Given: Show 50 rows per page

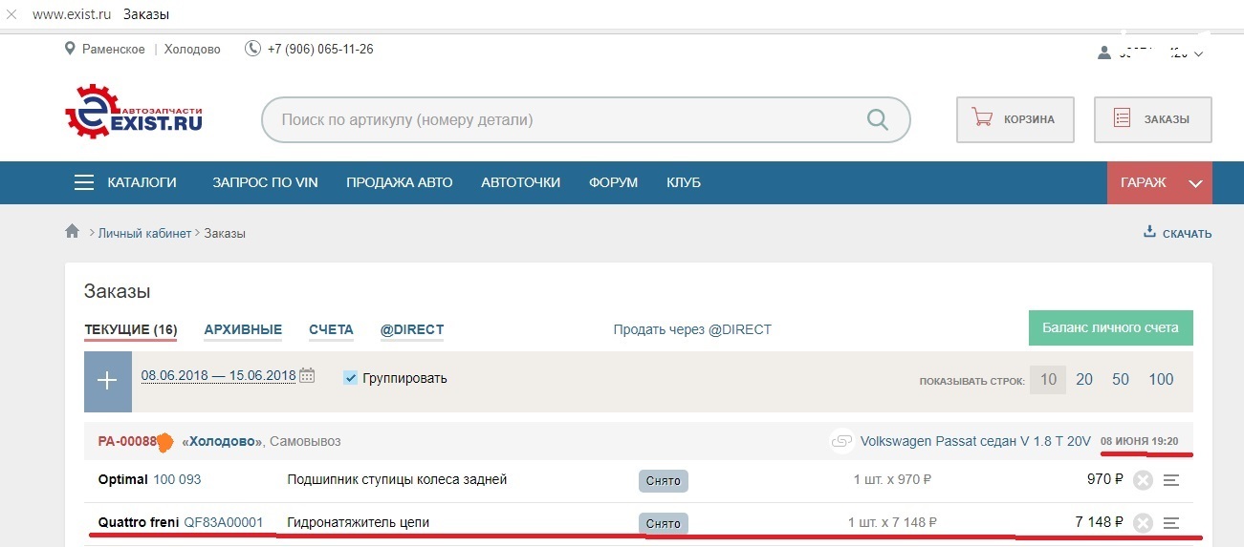Looking at the screenshot, I should pos(1121,379).
